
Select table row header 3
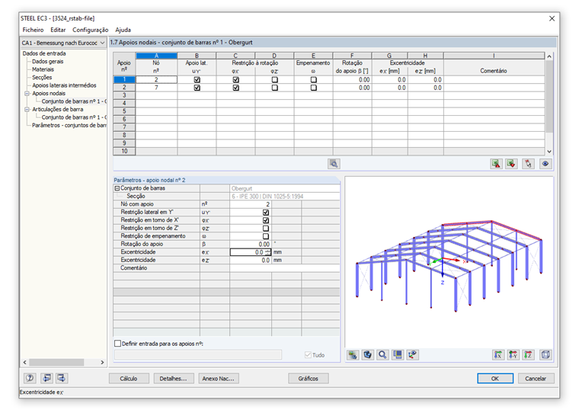click(124, 96)
